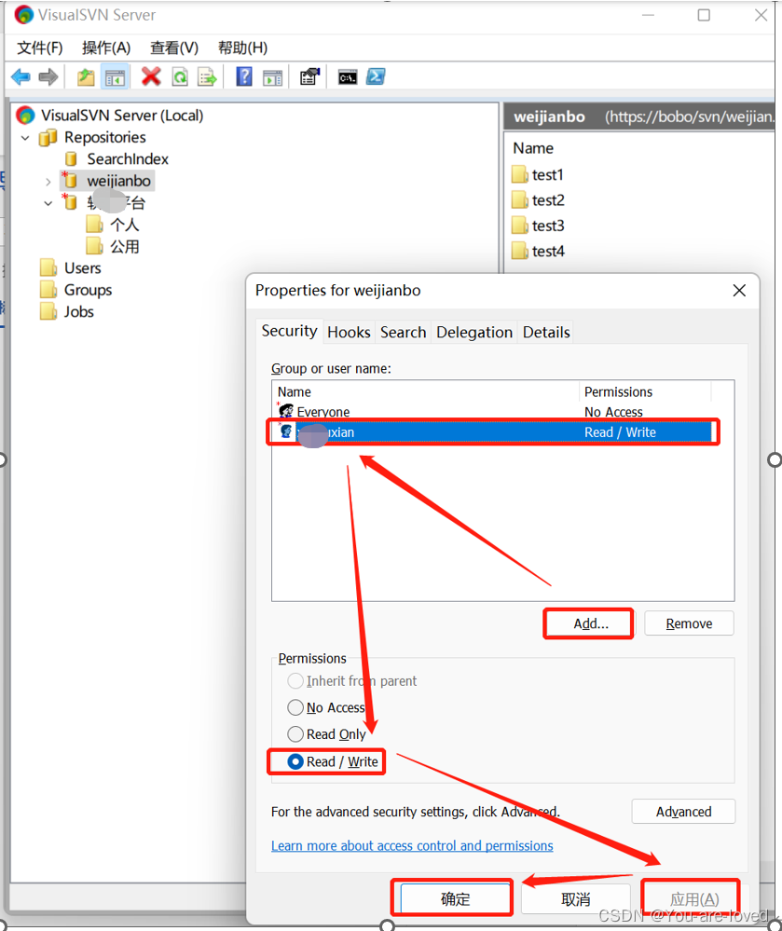Expand the weijianbo repository node
The width and height of the screenshot is (782, 931).
[48, 182]
